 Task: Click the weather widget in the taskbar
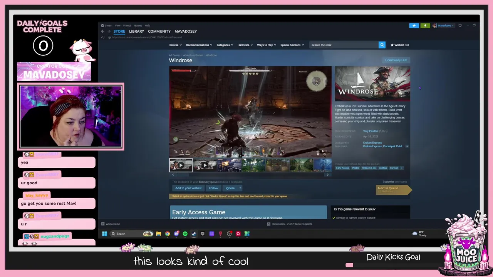tap(419, 234)
